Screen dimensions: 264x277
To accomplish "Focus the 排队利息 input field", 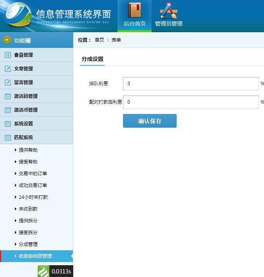I will point(191,84).
